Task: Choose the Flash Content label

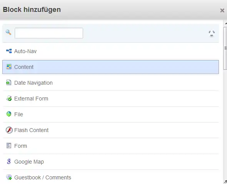Action: click(32, 130)
